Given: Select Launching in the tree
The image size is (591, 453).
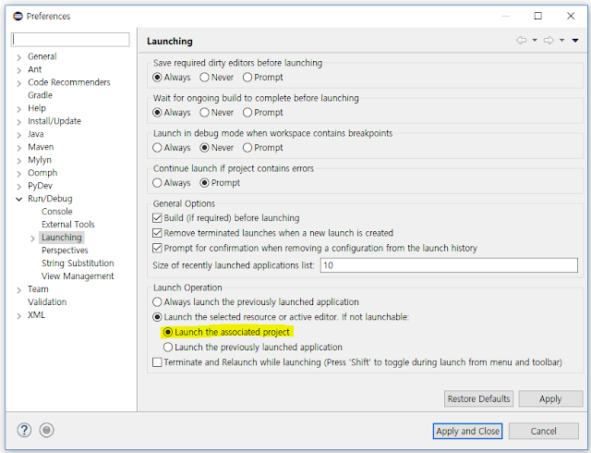Looking at the screenshot, I should coord(62,238).
